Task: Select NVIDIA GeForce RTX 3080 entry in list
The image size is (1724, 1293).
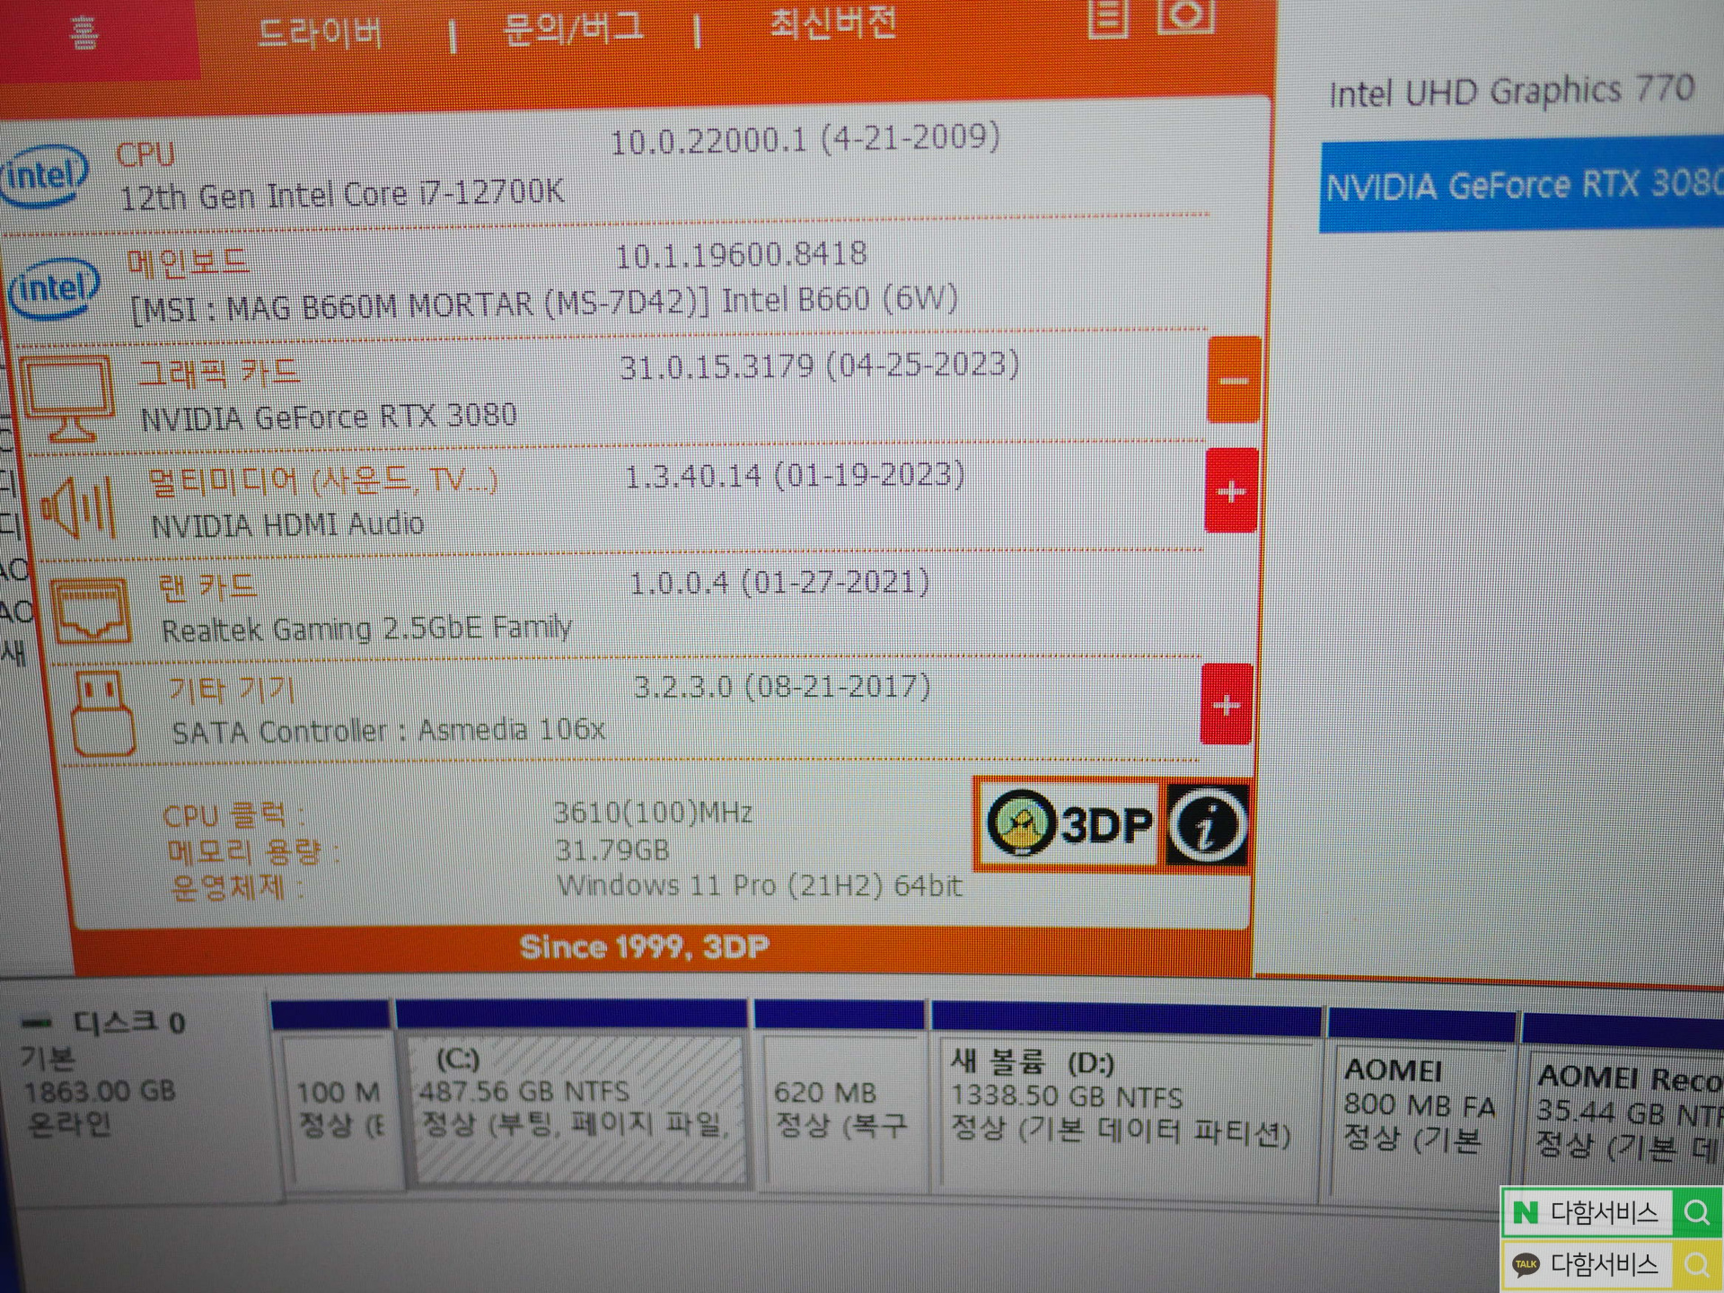Action: tap(1521, 186)
